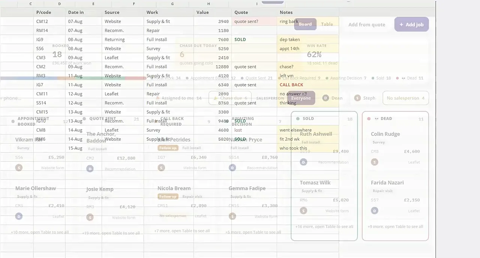Click Vikram's card salesperson avatar S
Image resolution: width=480 pixels, height=258 pixels.
click(x=19, y=168)
